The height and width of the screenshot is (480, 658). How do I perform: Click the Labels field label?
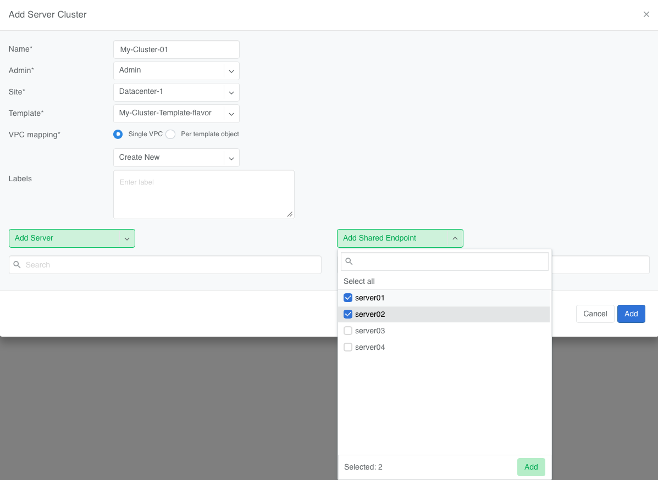(x=20, y=178)
